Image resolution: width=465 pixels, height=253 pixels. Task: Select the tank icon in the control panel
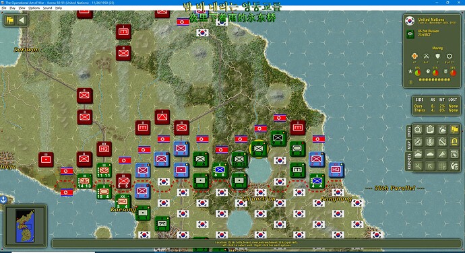point(430,154)
